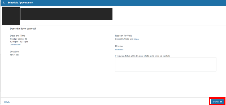Go back using the BACK link
The image size is (226, 105).
pyautogui.click(x=7, y=102)
